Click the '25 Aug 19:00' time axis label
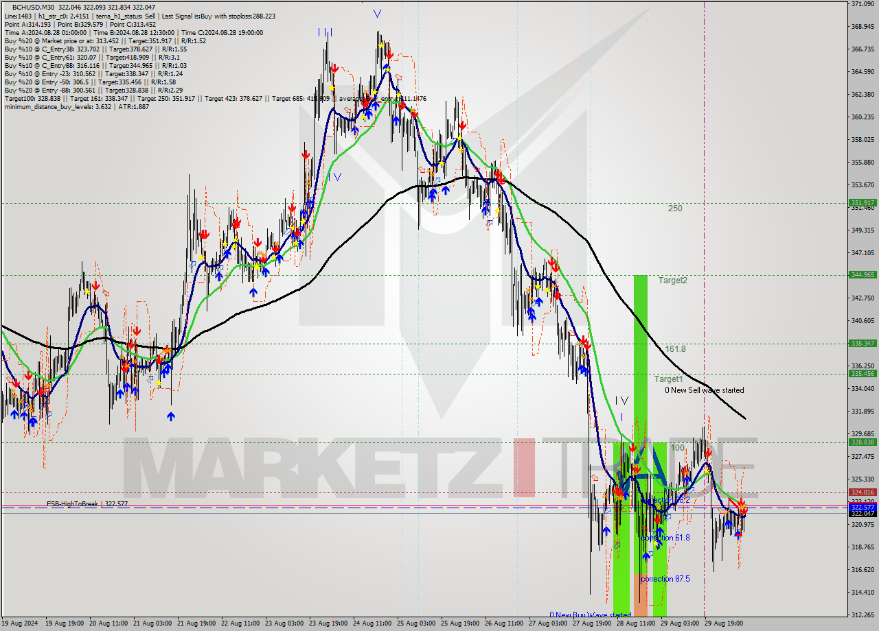The width and height of the screenshot is (879, 631). [459, 624]
